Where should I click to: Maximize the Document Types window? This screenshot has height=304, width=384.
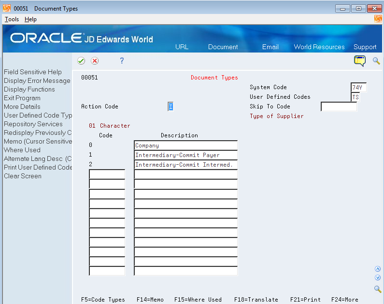tap(358, 9)
